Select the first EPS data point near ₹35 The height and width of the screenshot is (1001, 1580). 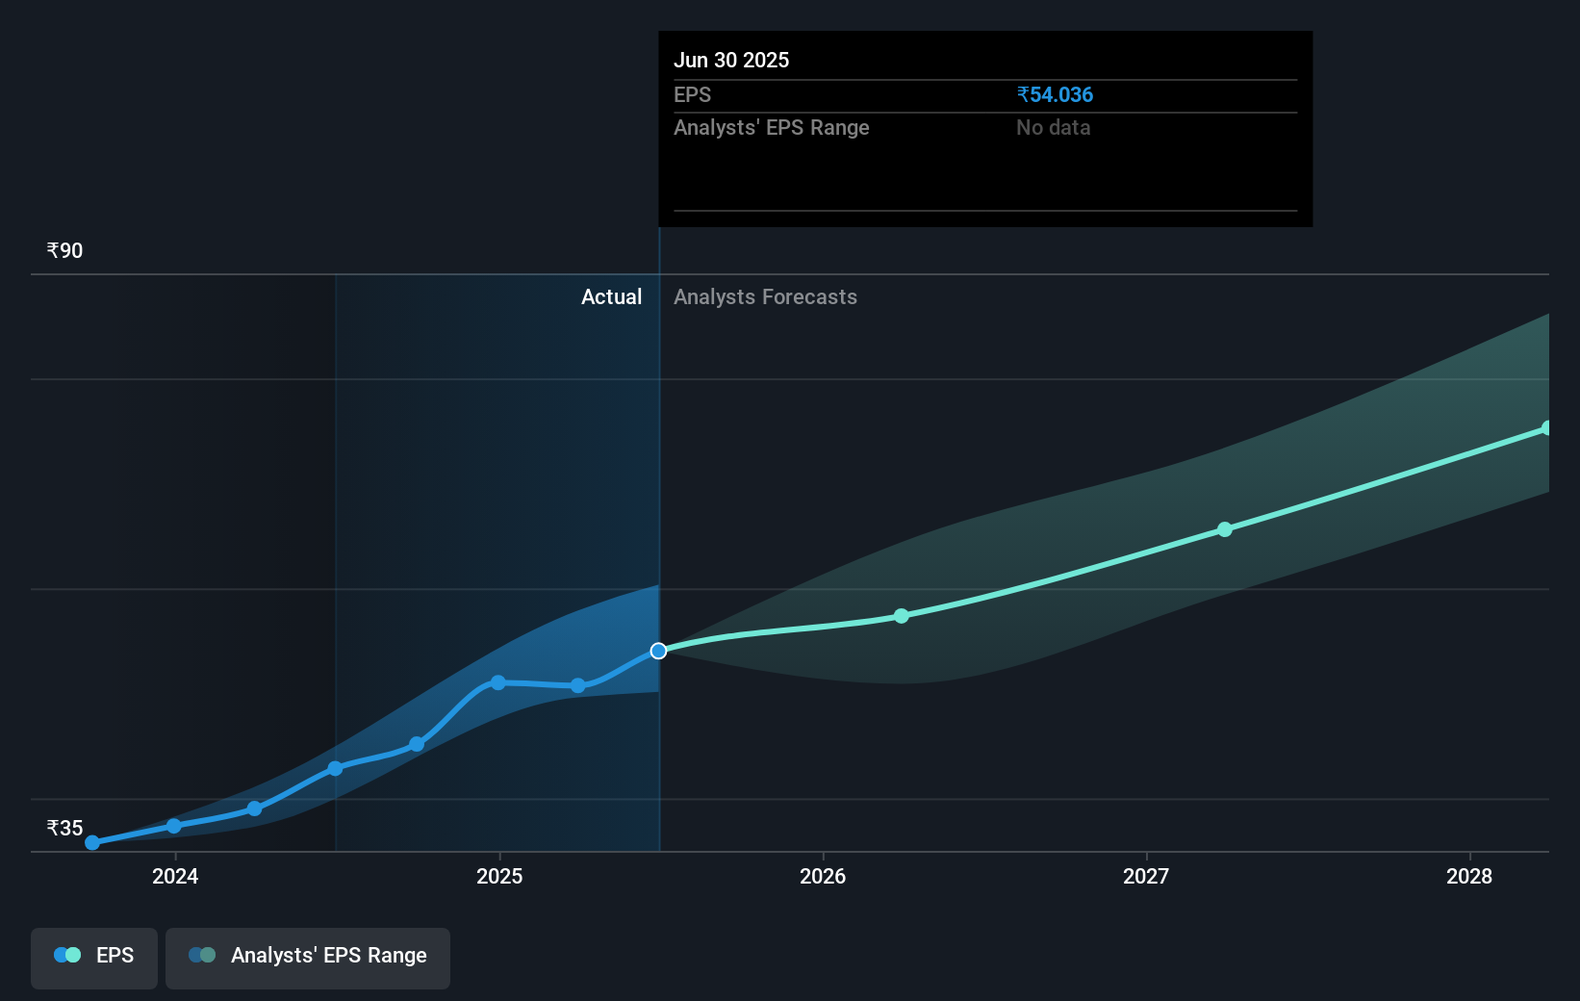(x=92, y=843)
